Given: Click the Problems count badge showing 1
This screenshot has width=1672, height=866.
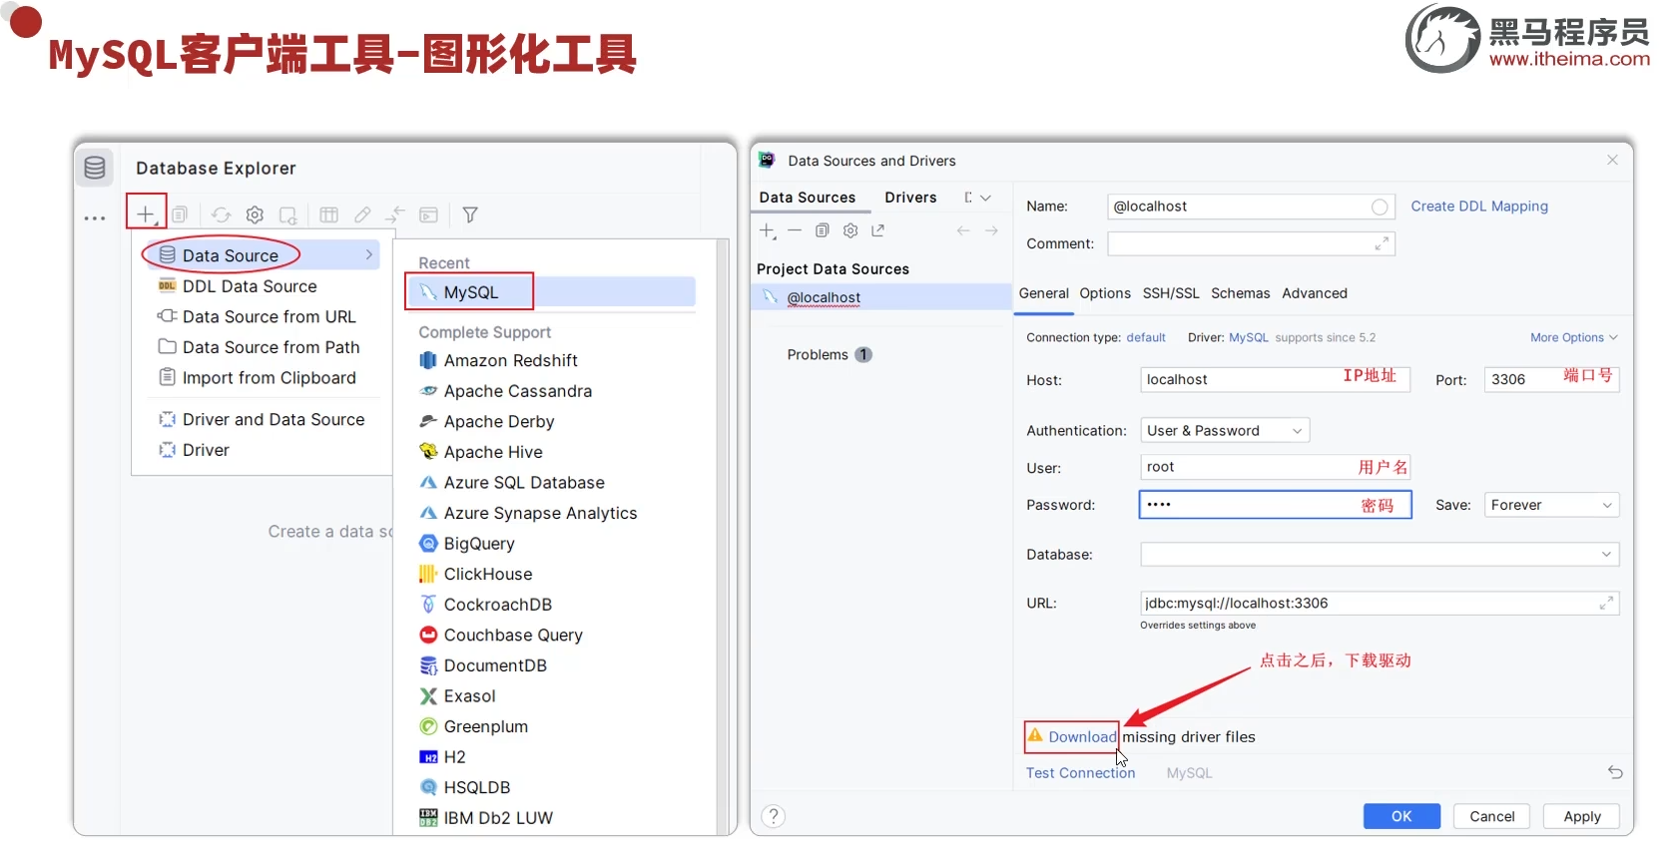Looking at the screenshot, I should [863, 354].
